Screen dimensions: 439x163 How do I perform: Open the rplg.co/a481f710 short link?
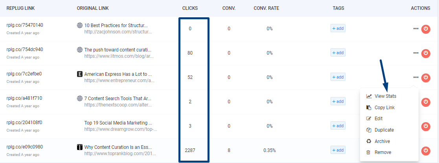(24, 98)
